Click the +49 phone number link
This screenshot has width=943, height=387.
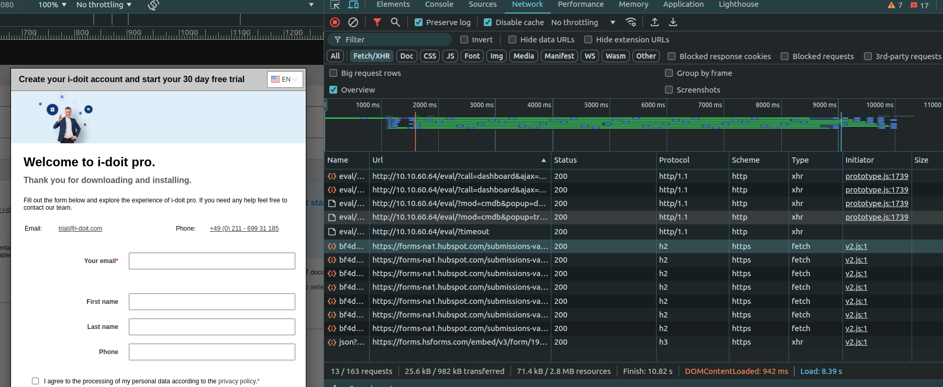point(244,229)
